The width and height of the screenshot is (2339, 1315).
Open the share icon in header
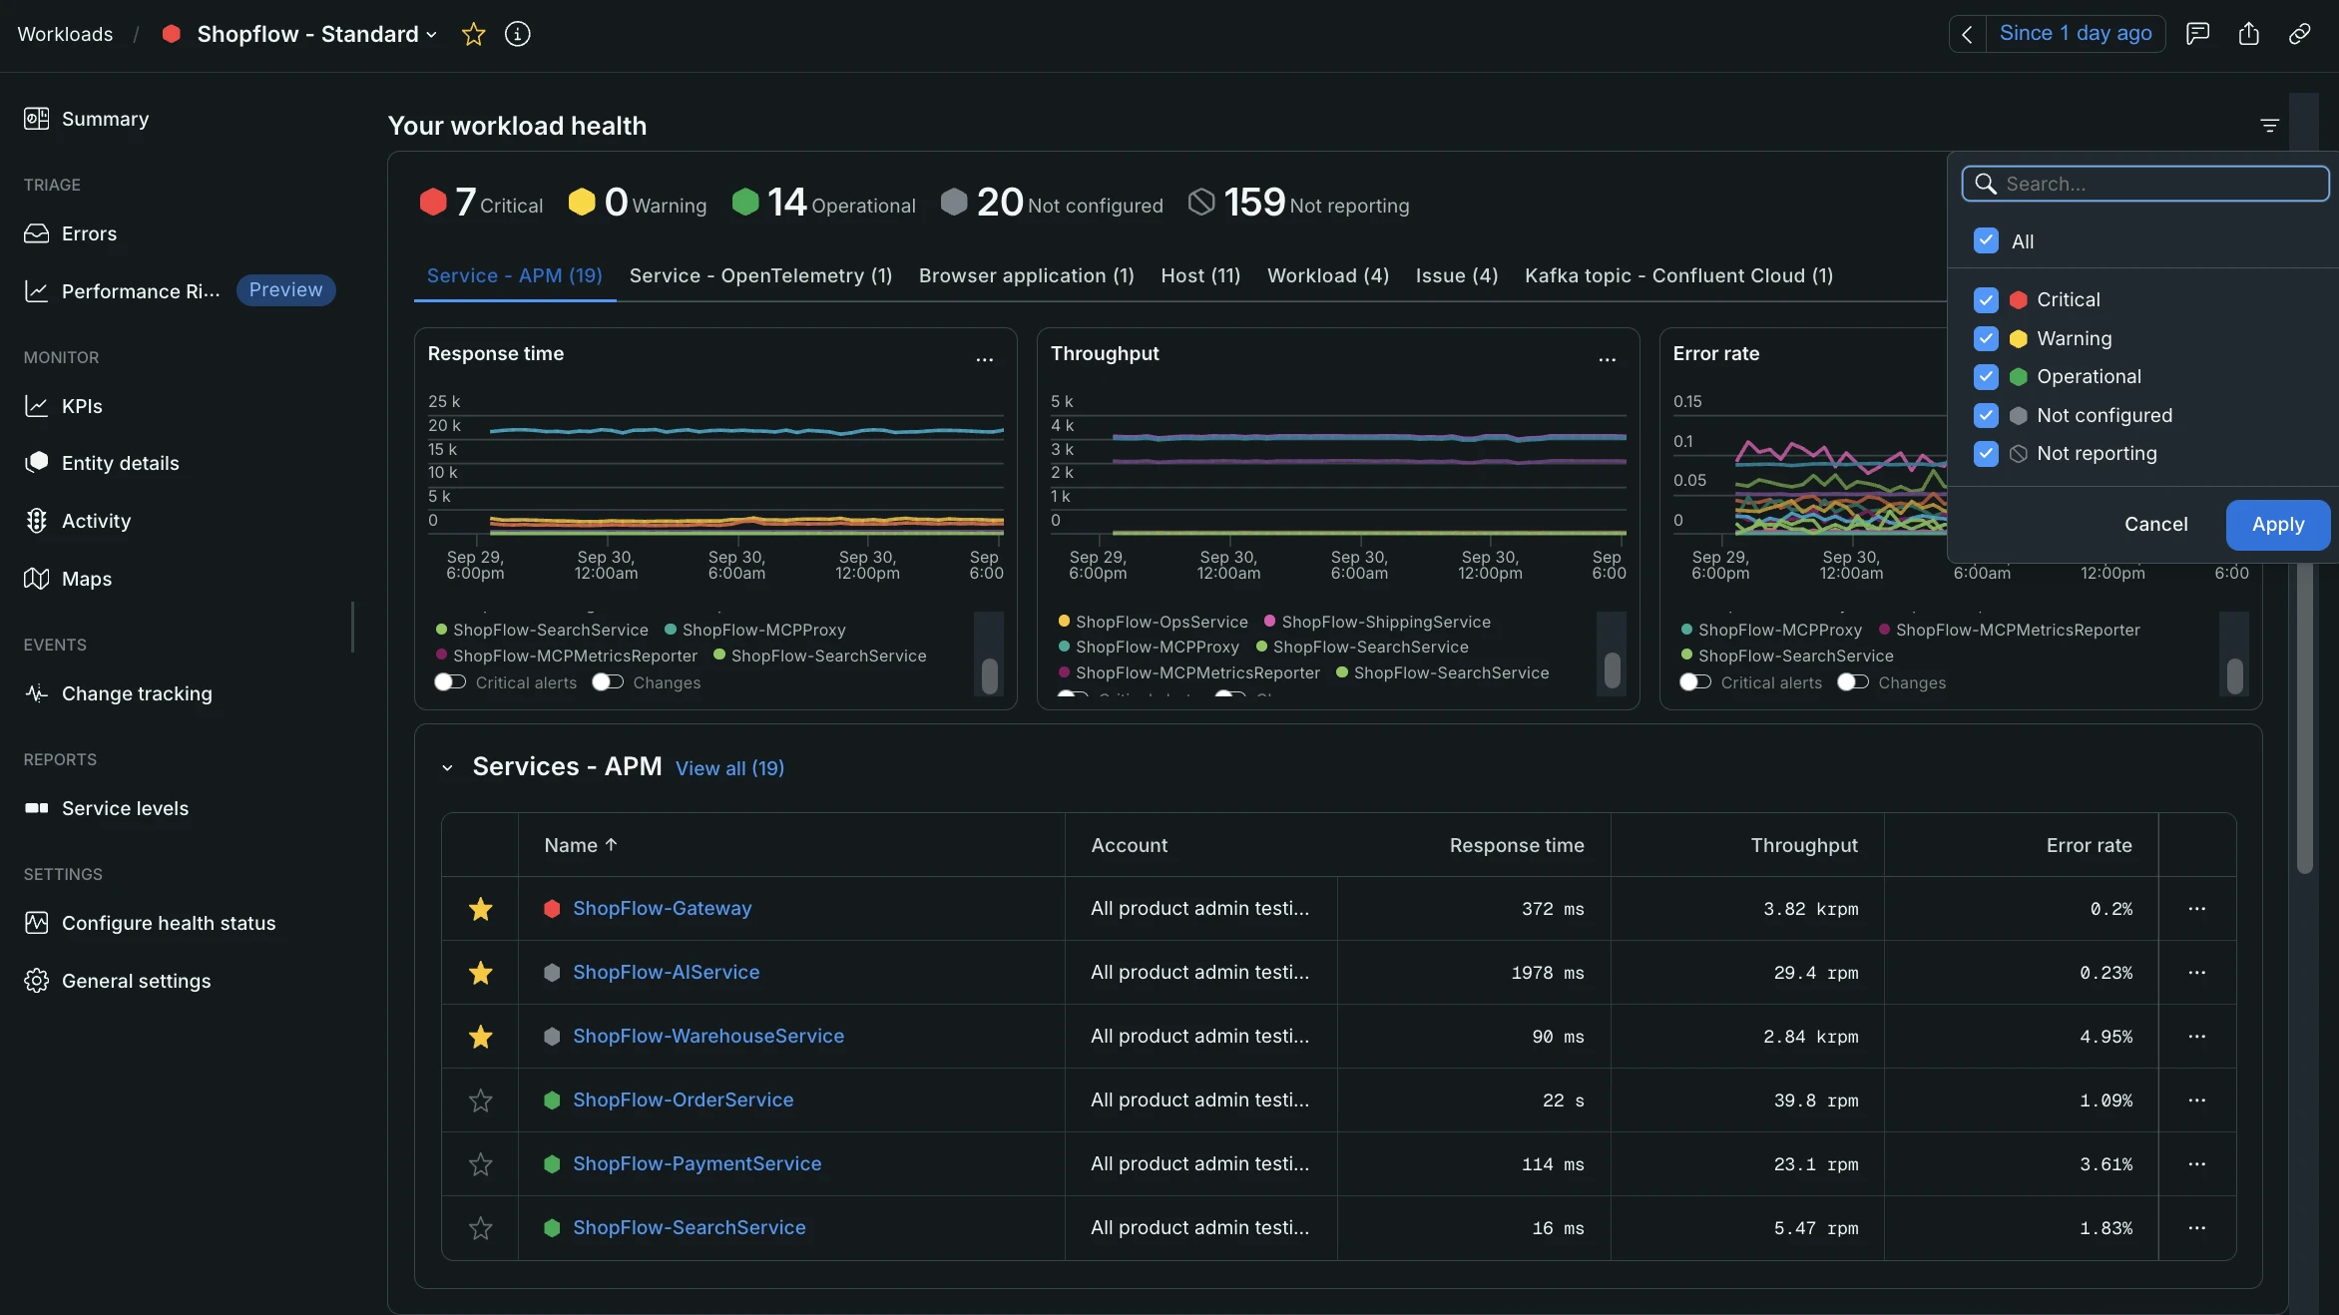[2248, 34]
